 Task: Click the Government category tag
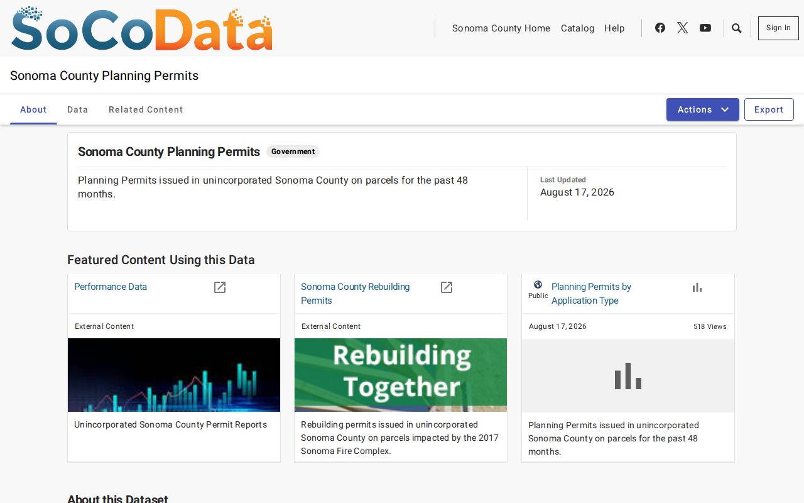(293, 152)
